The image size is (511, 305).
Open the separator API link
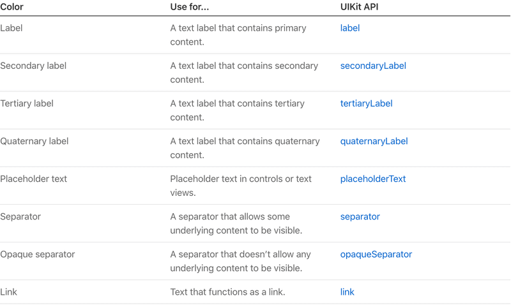point(360,217)
